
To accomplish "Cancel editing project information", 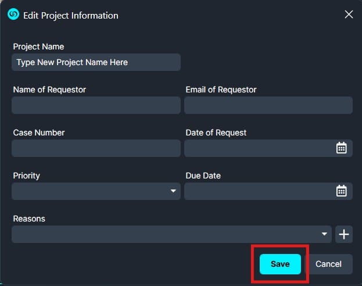I will click(x=328, y=264).
